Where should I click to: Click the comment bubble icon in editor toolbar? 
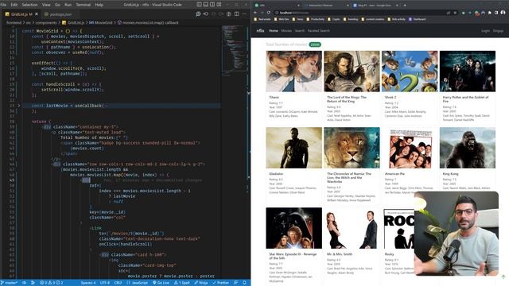pos(198,14)
